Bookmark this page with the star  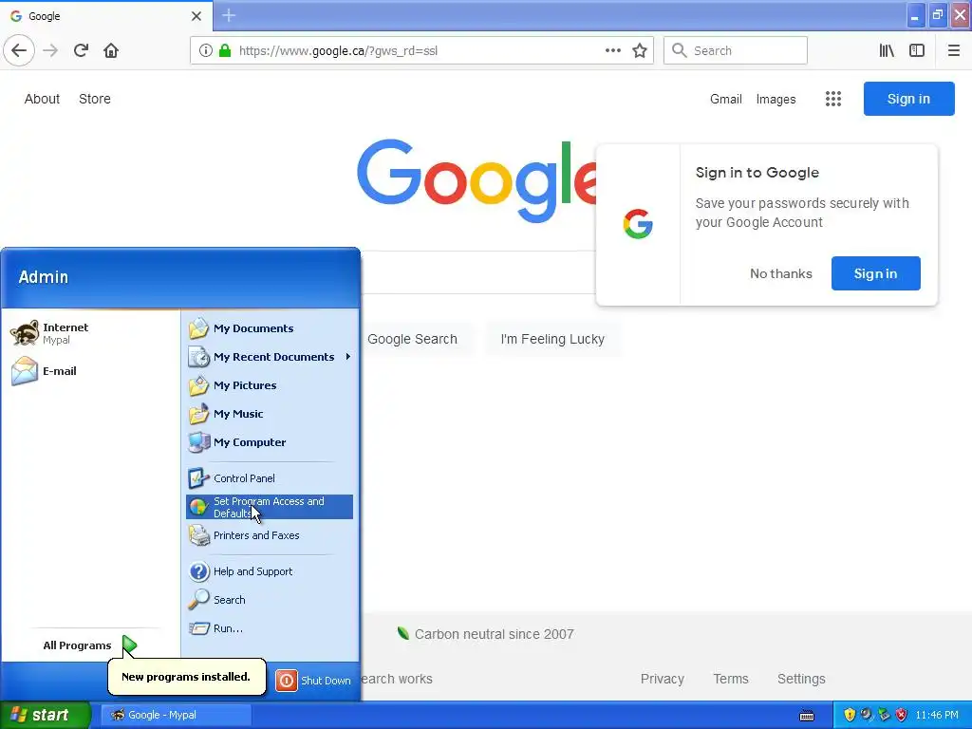tap(640, 50)
